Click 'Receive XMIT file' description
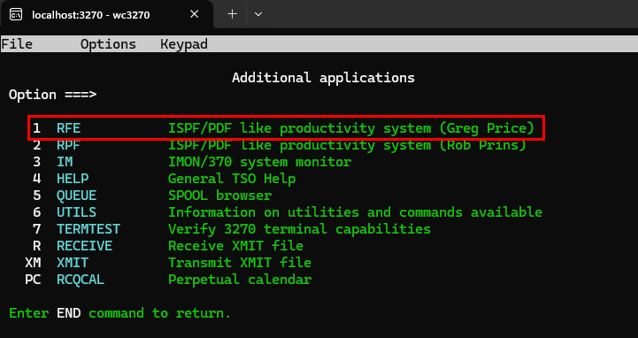This screenshot has height=338, width=638. pyautogui.click(x=235, y=246)
